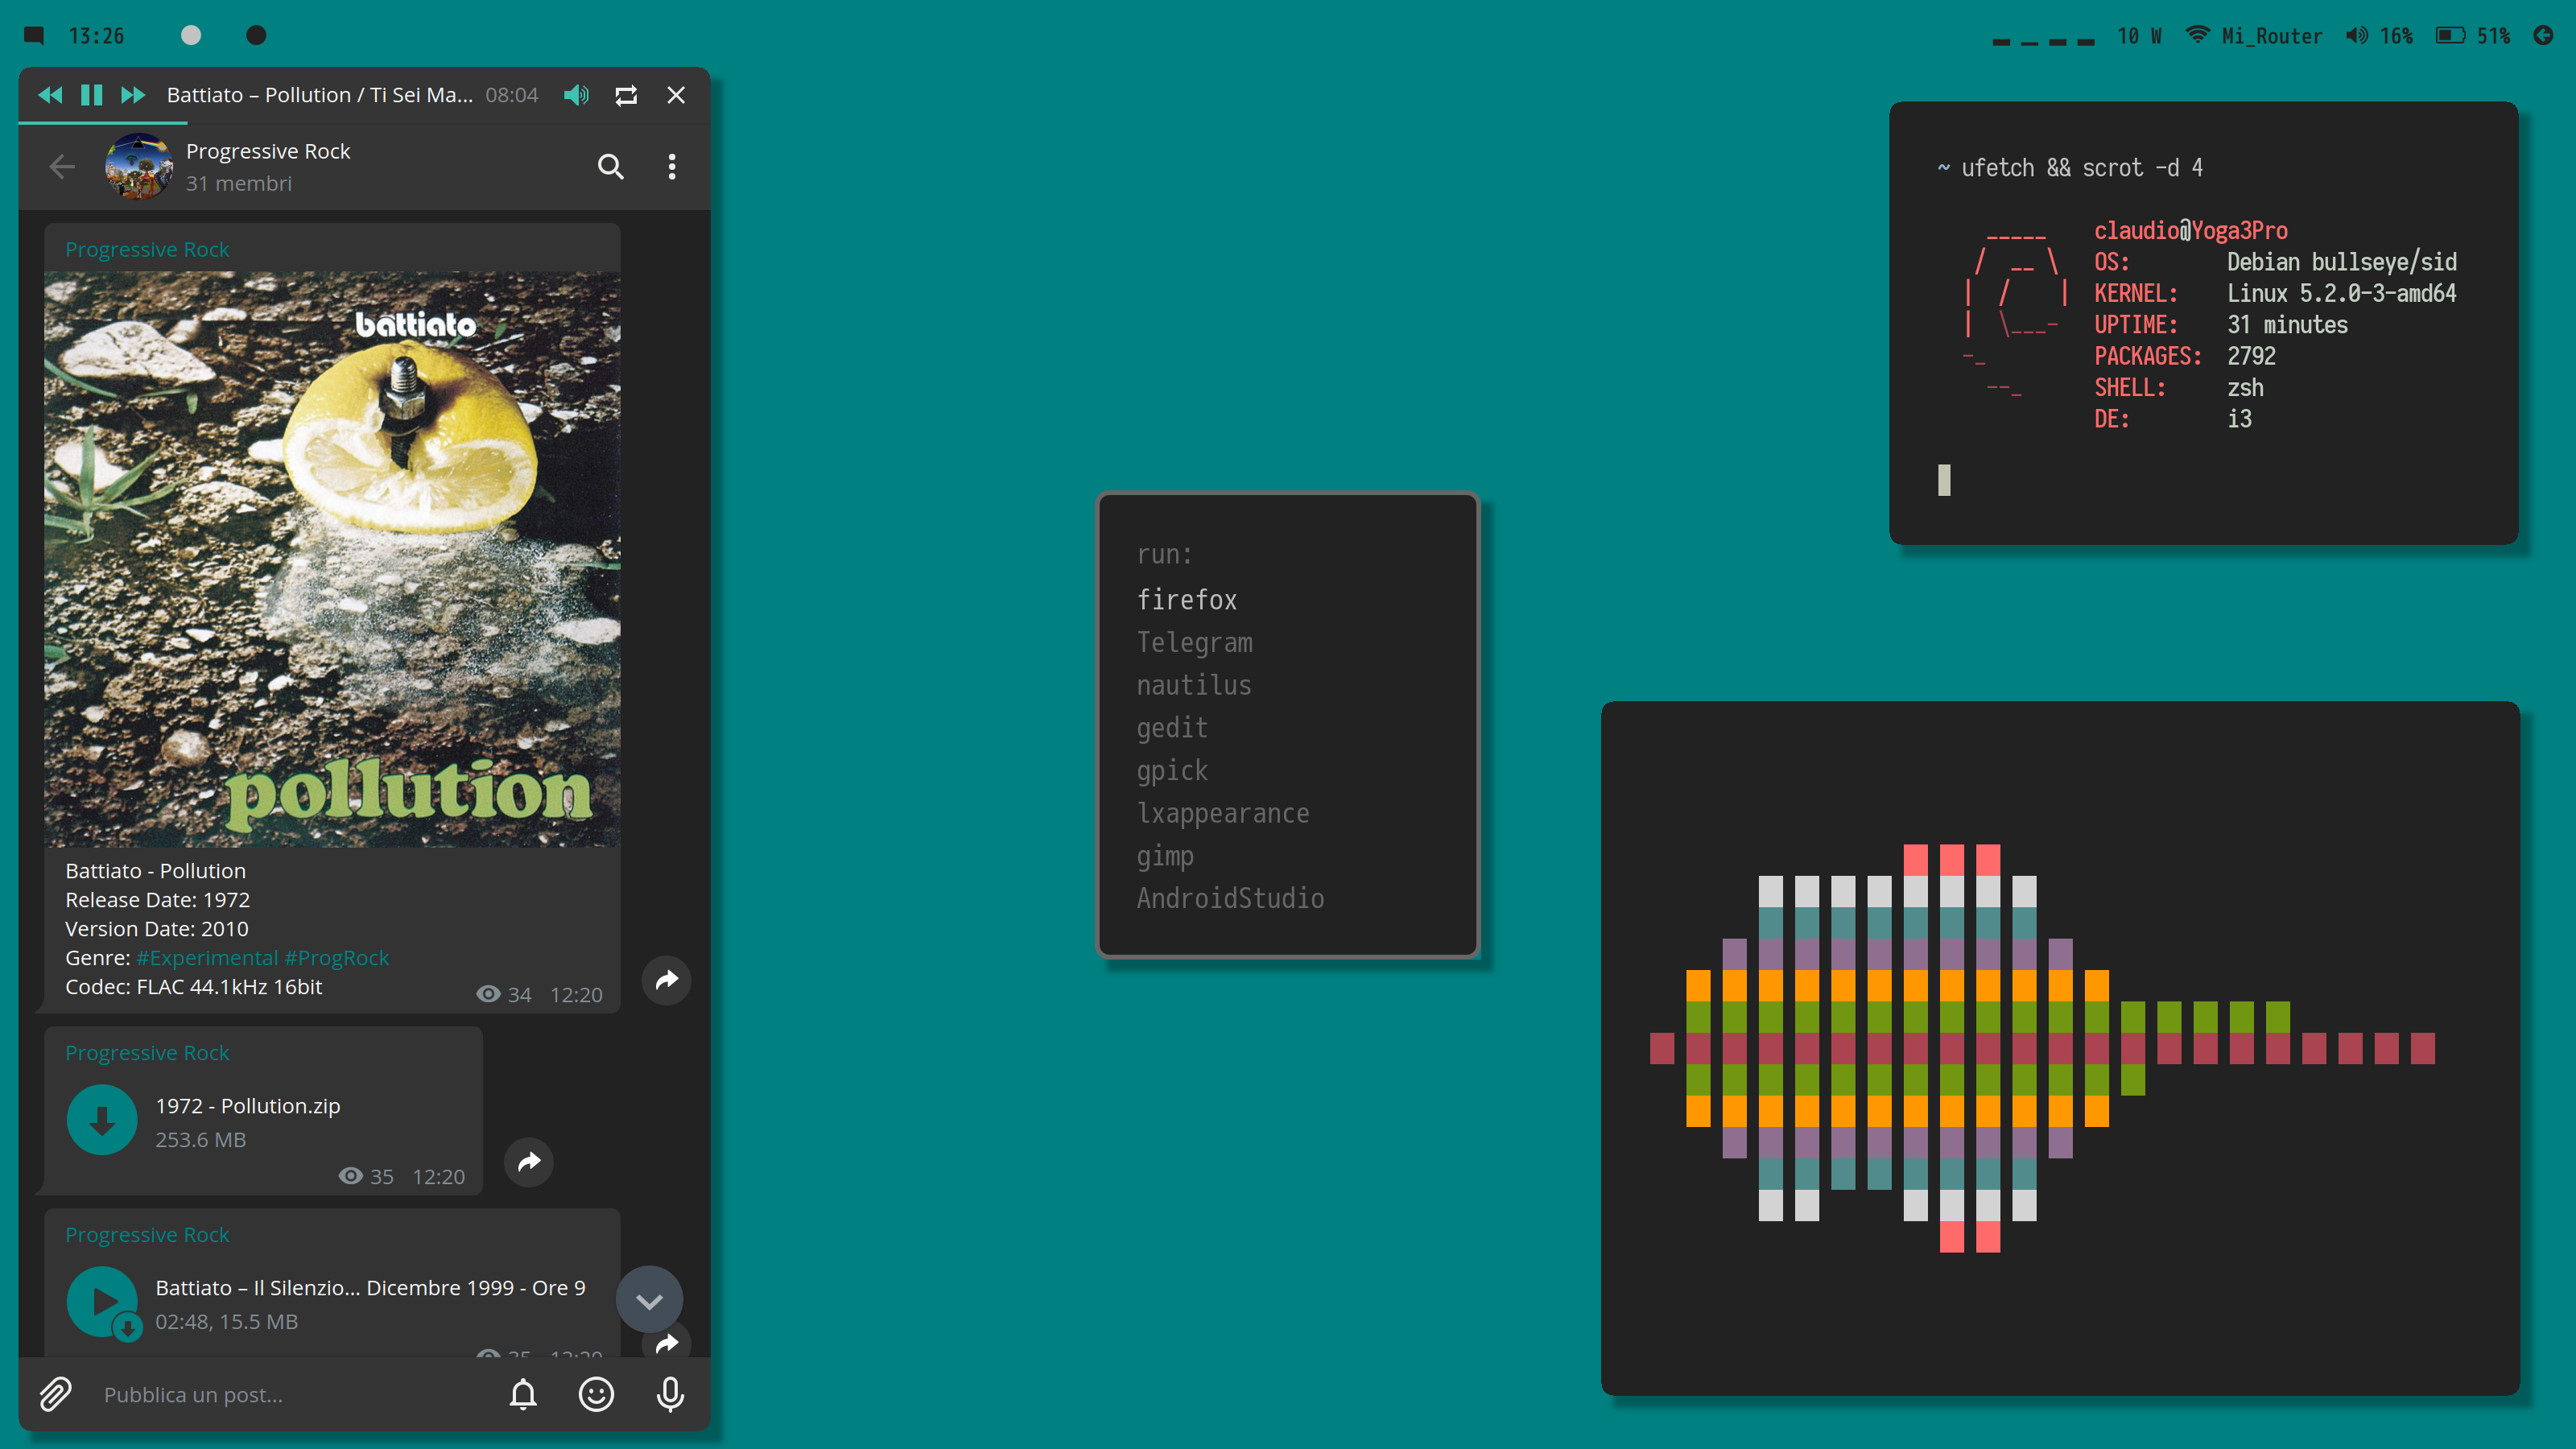Screen dimensions: 2576x1449
Task: Forward the Pollution album cover post
Action: pyautogui.click(x=667, y=980)
